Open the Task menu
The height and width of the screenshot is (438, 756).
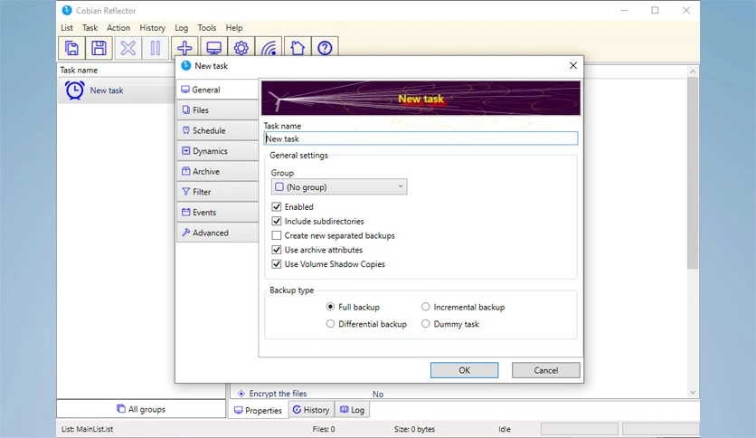coord(90,27)
